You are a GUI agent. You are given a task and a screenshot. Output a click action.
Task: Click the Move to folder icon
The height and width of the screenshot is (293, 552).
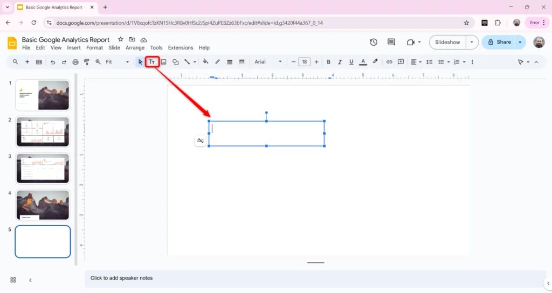tap(132, 39)
